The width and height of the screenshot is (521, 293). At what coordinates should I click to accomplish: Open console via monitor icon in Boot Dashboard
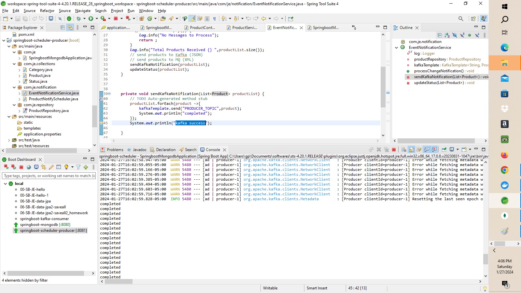click(36, 167)
